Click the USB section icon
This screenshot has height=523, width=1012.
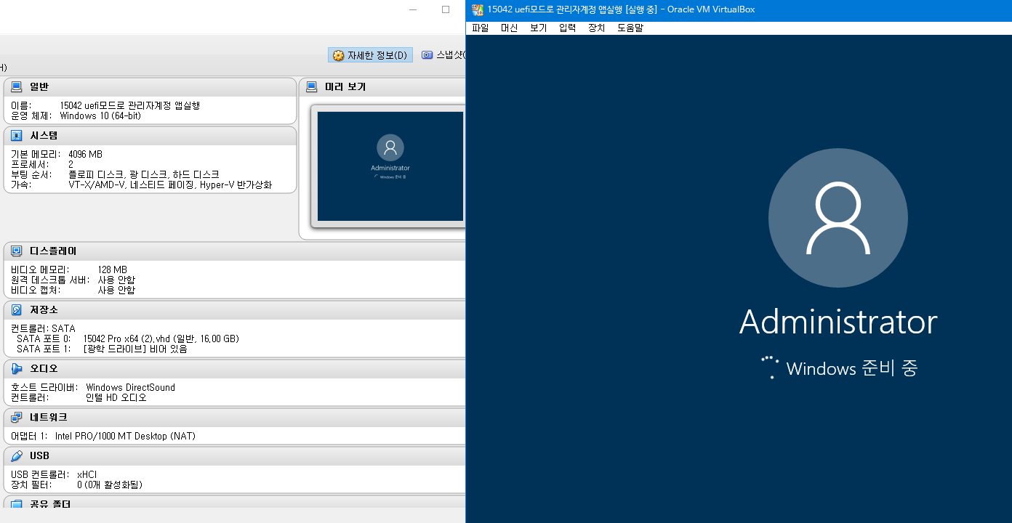click(16, 455)
